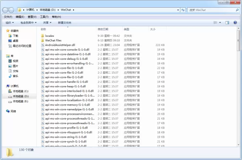Open the 文件(F) menu
The width and height of the screenshot is (242, 160).
tap(8, 17)
